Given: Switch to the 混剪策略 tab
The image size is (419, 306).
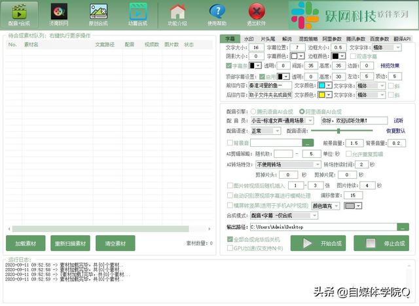Looking at the screenshot, I should coord(308,39).
